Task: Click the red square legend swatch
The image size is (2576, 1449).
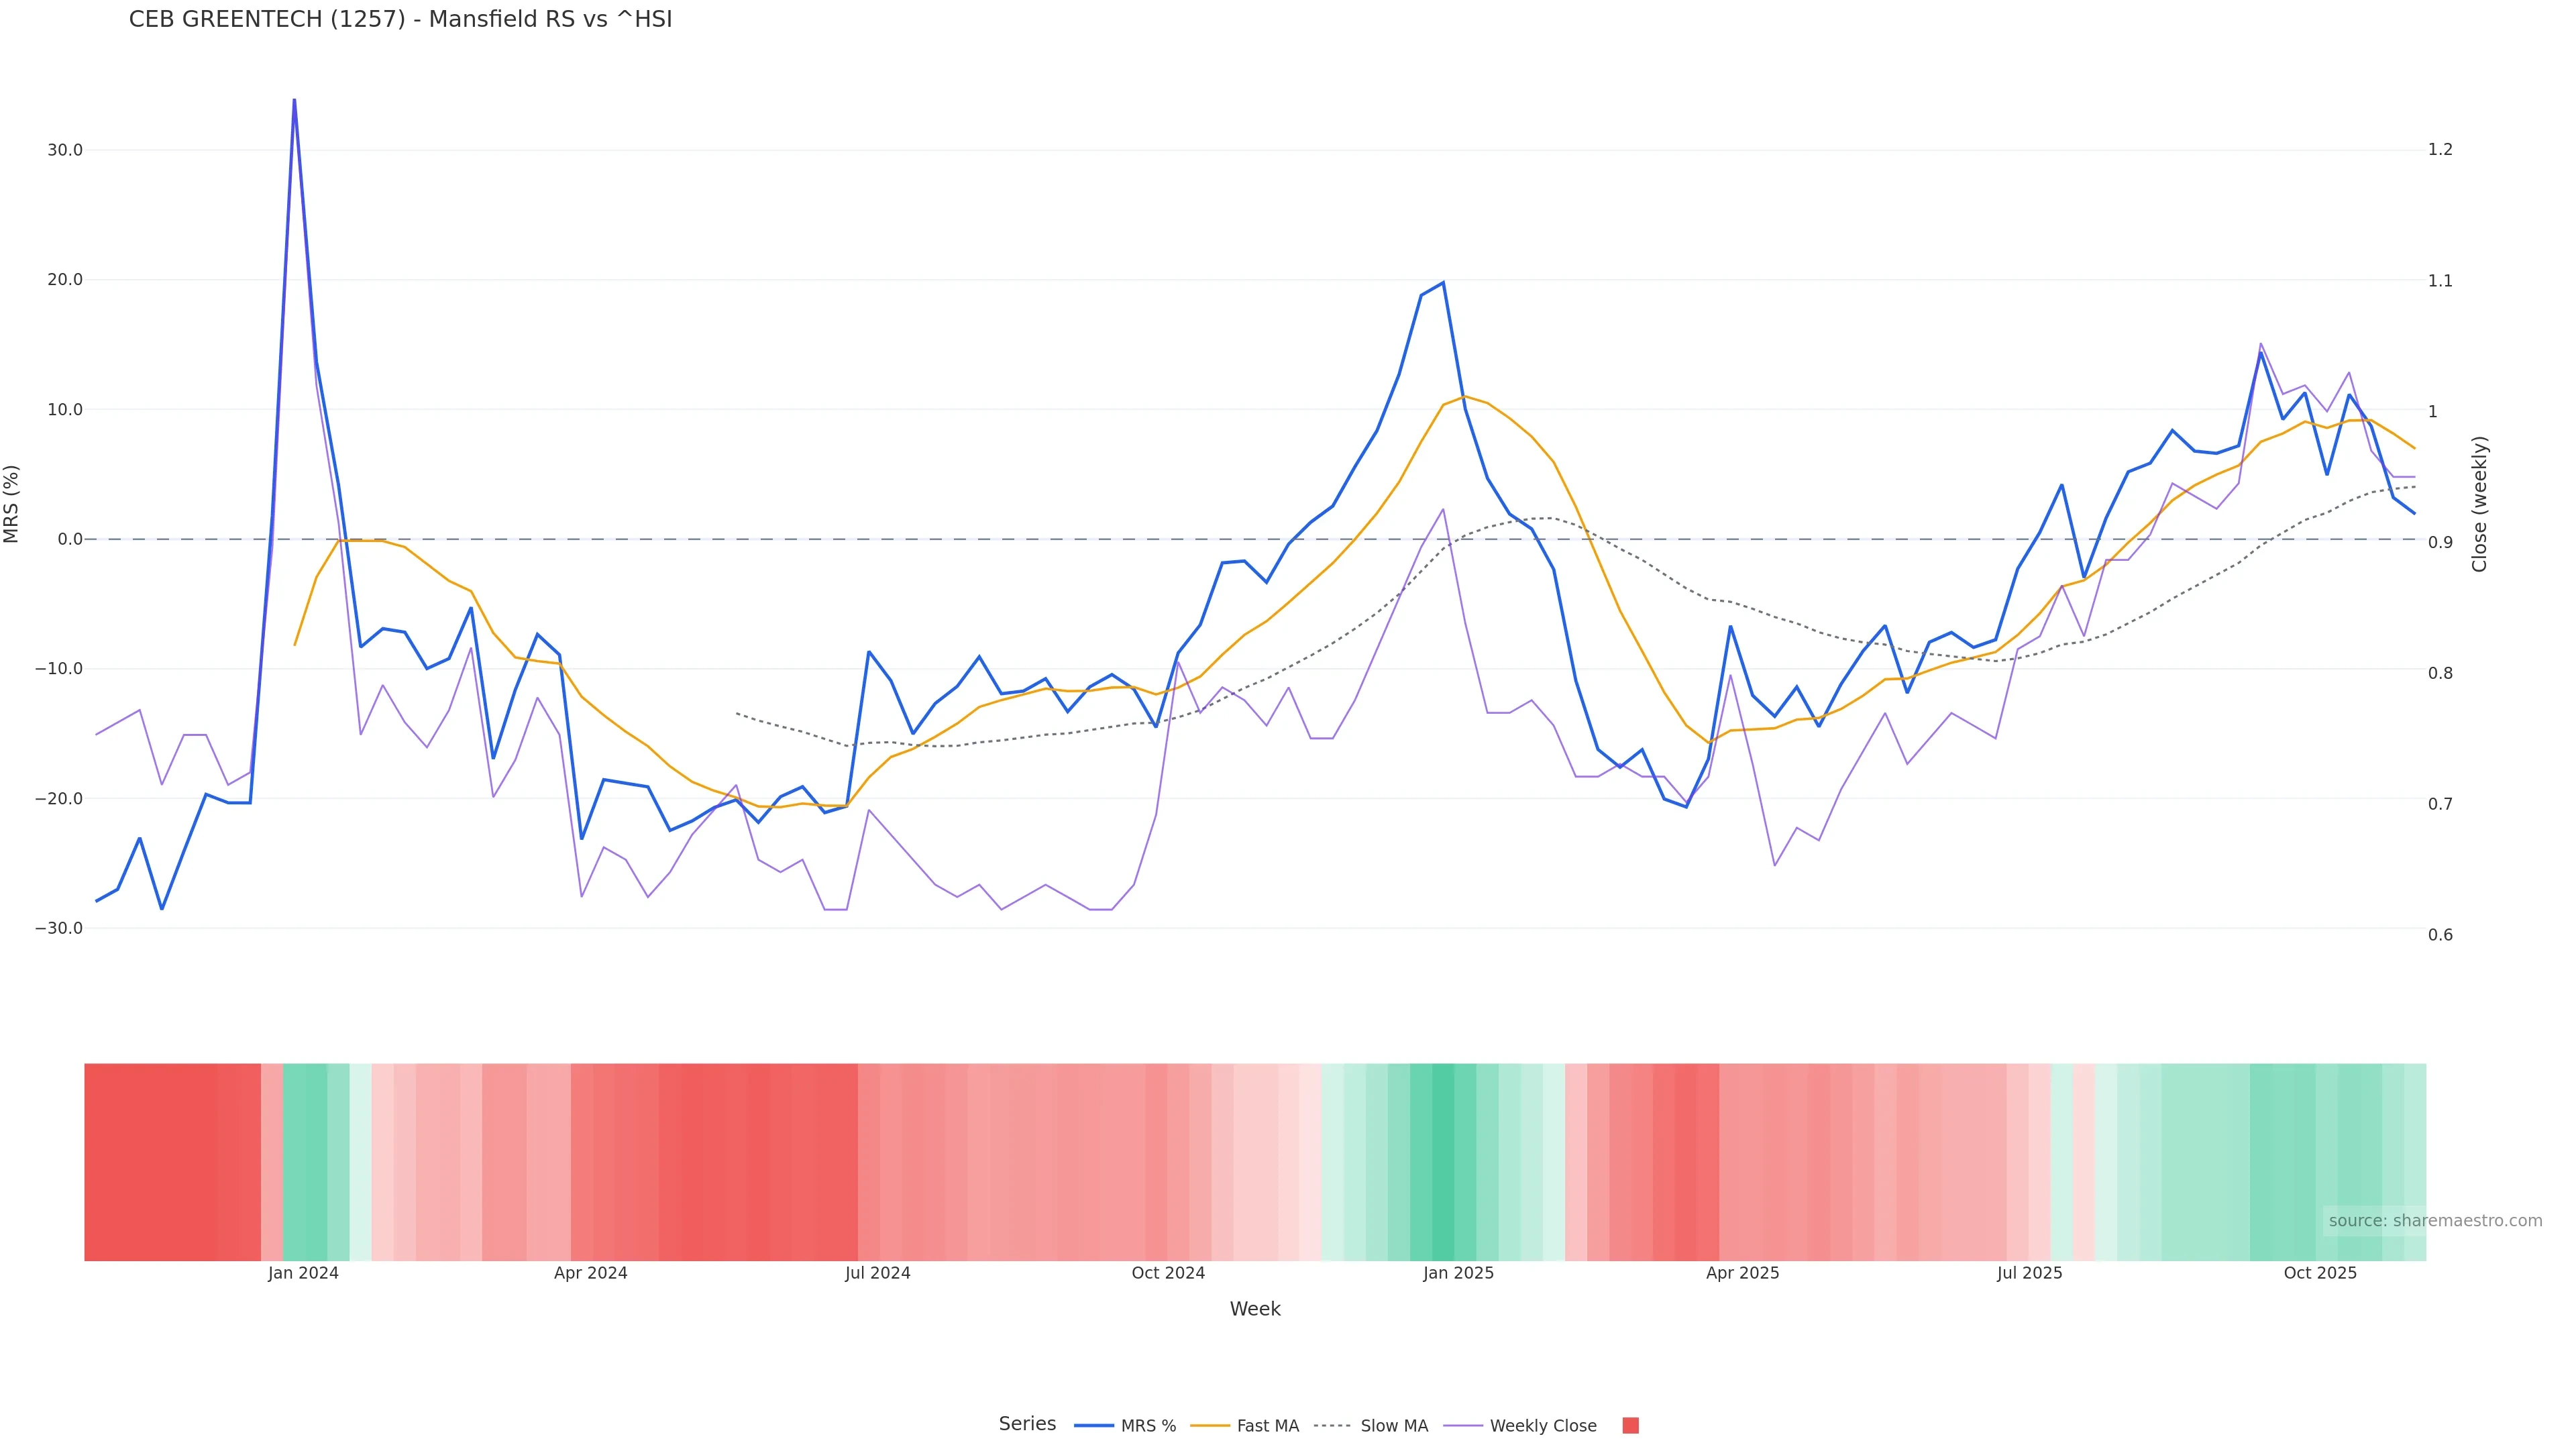Action: pos(1630,1426)
